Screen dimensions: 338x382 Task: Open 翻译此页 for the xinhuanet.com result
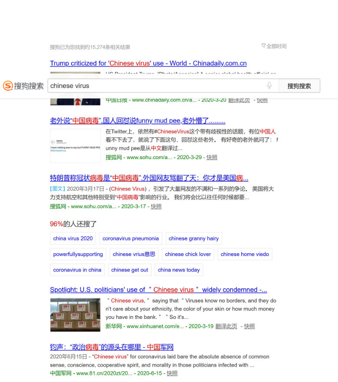[x=226, y=326]
